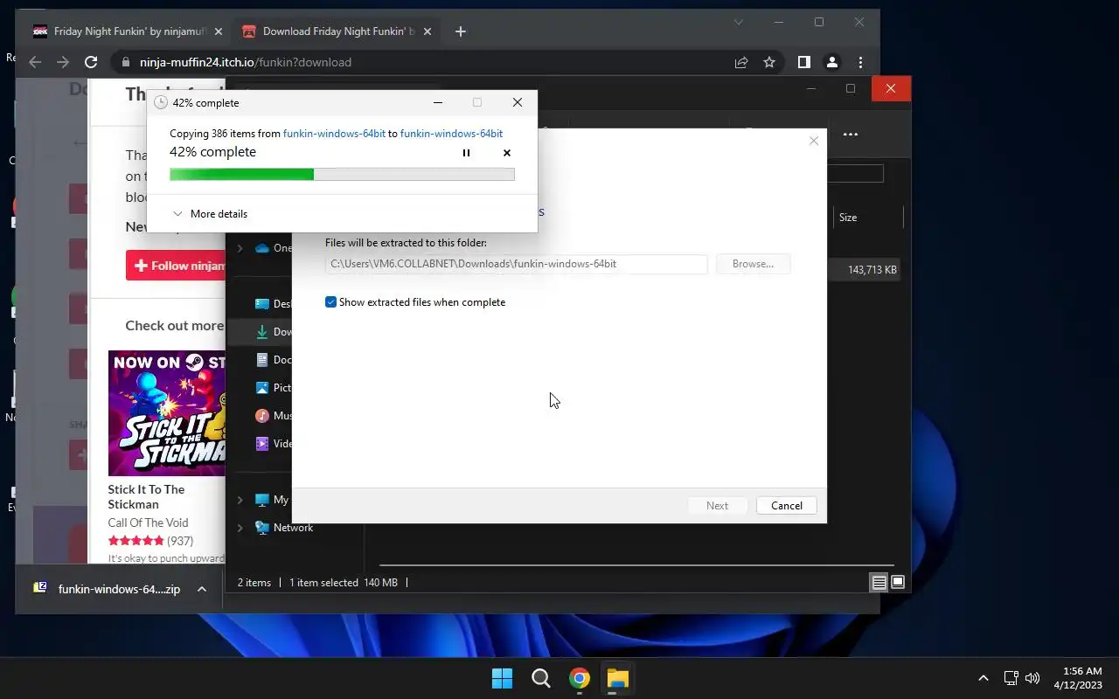Open Windows Start menu
Viewport: 1119px width, 699px height.
click(x=503, y=678)
